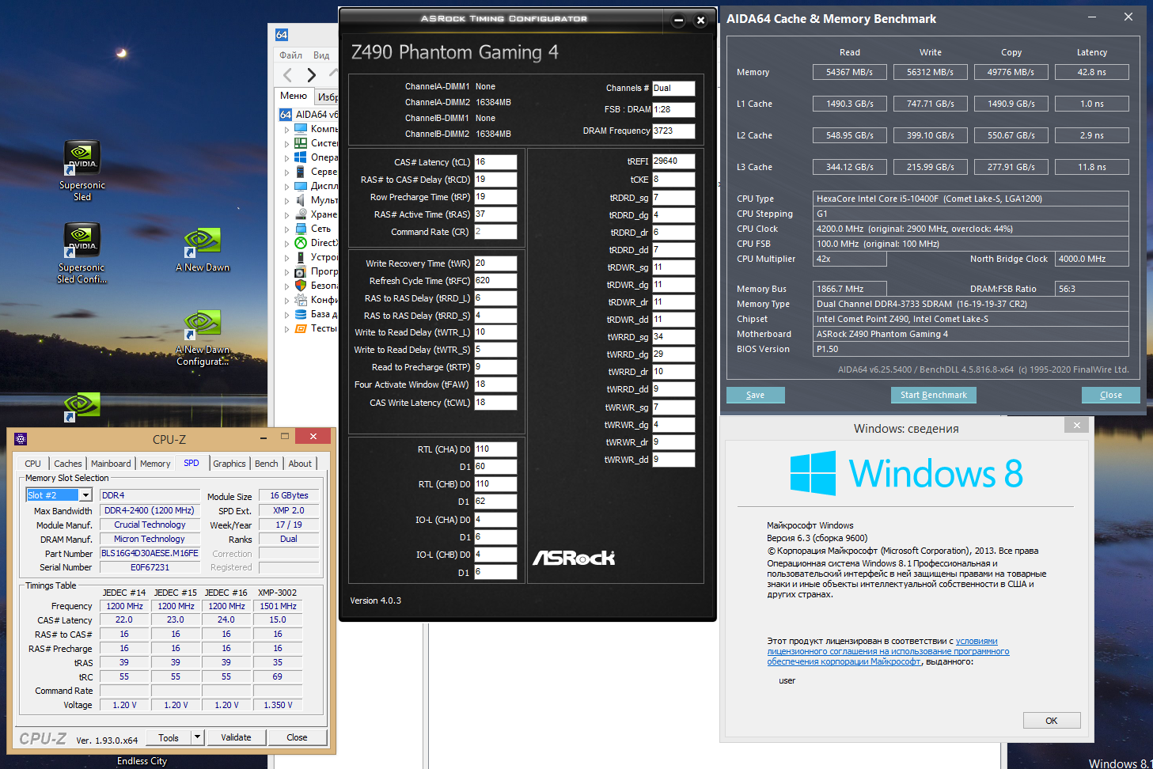Open the Вид menu in AIDA64
The width and height of the screenshot is (1153, 769).
(321, 55)
